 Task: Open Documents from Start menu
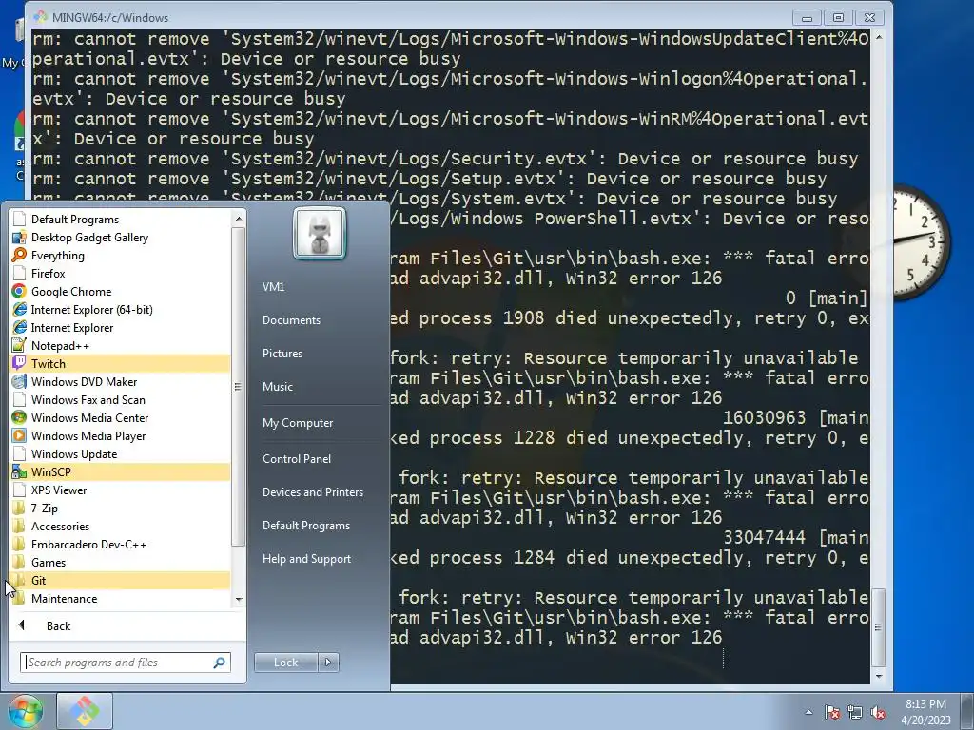click(291, 320)
